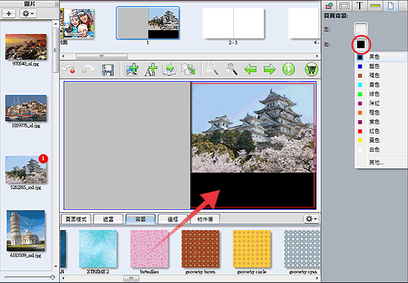The height and width of the screenshot is (283, 408).
Task: Switch to the 頁面樣式 tab
Action: coord(76,219)
